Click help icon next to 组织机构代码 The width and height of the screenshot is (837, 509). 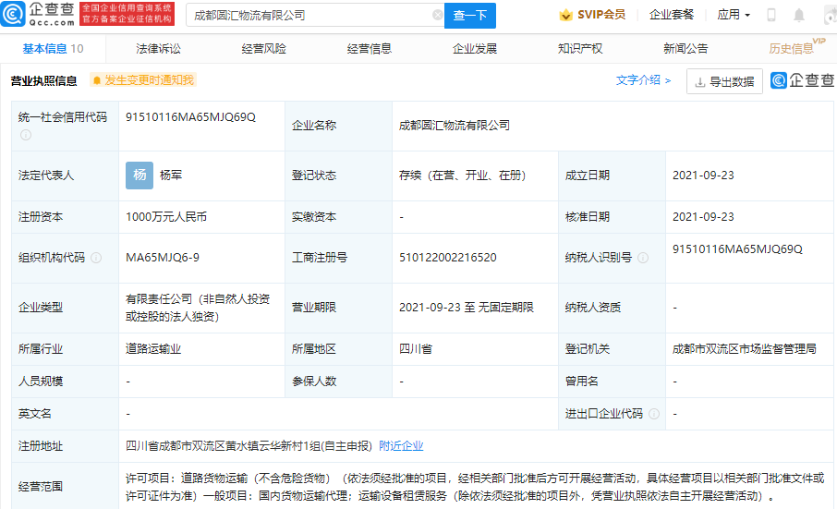[x=96, y=258]
